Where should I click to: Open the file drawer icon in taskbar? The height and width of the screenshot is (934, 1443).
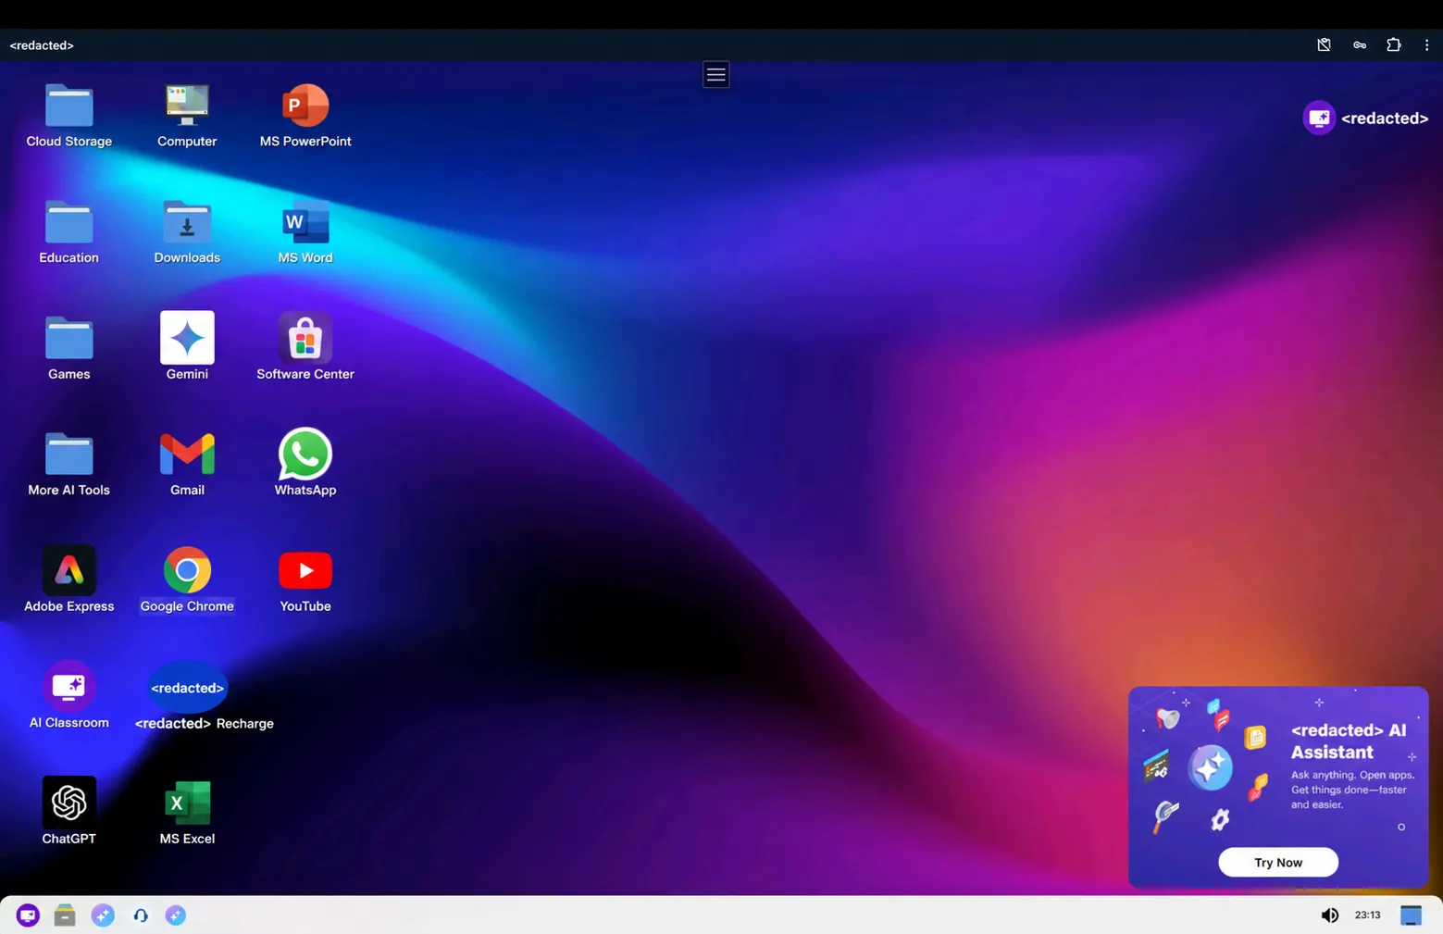pyautogui.click(x=65, y=915)
